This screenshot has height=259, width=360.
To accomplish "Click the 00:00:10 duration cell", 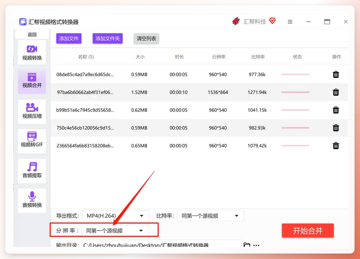I will (x=178, y=92).
